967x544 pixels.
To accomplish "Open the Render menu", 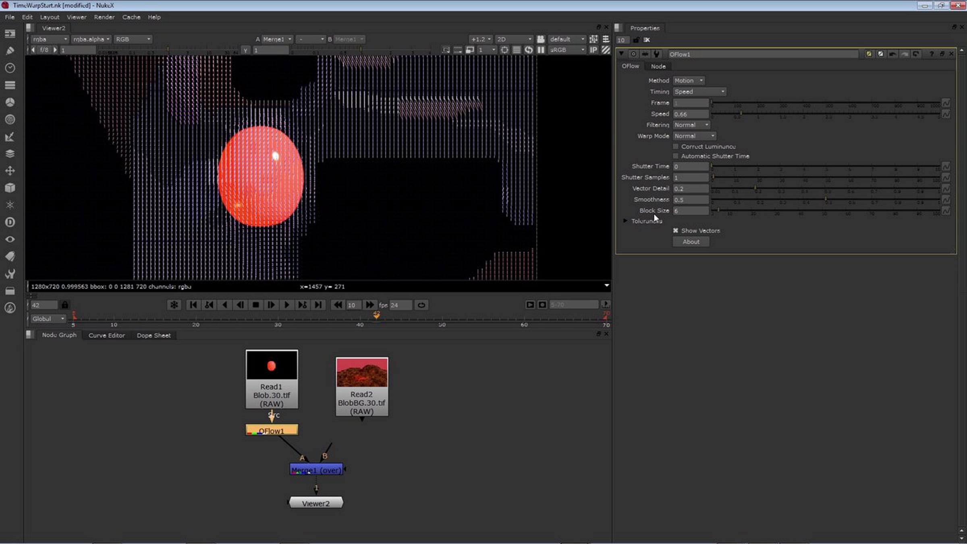I will pyautogui.click(x=104, y=17).
